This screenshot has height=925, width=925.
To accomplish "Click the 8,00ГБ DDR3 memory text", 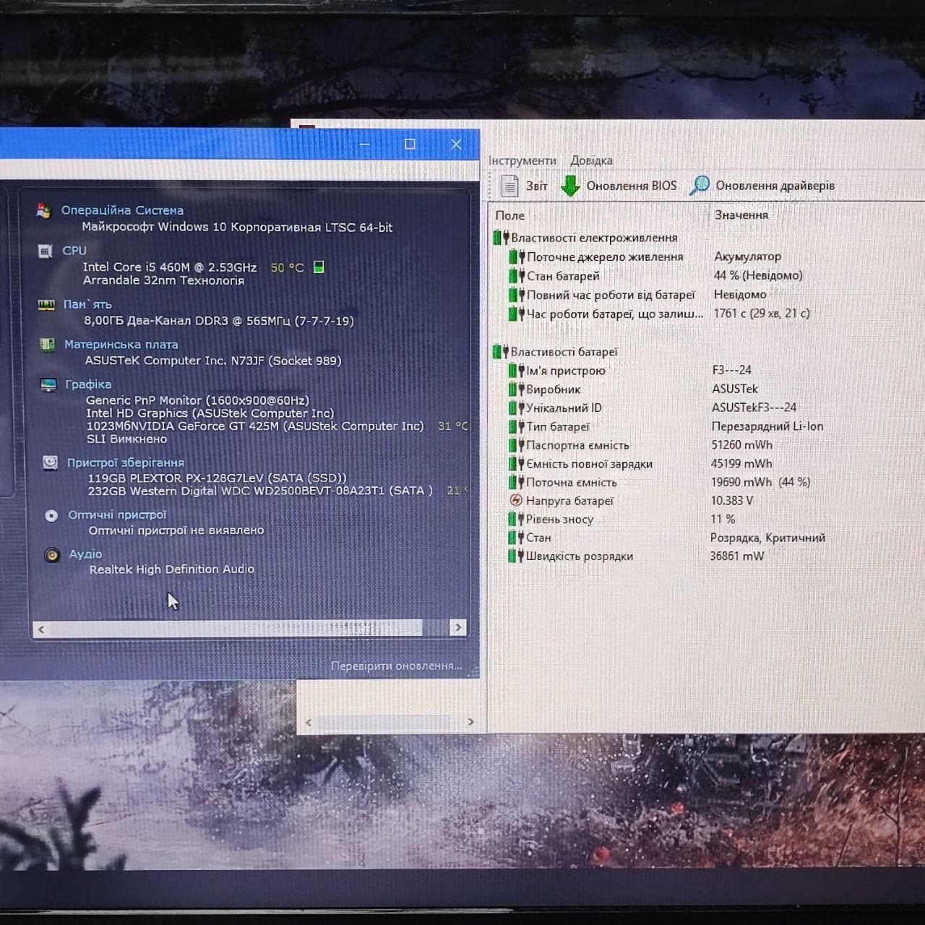I will point(219,321).
